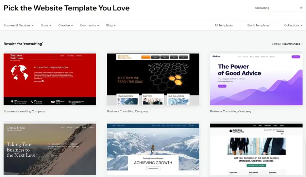This screenshot has width=306, height=177.
Task: Select the Achieving Growth snowy mountain template
Action: pos(153,149)
